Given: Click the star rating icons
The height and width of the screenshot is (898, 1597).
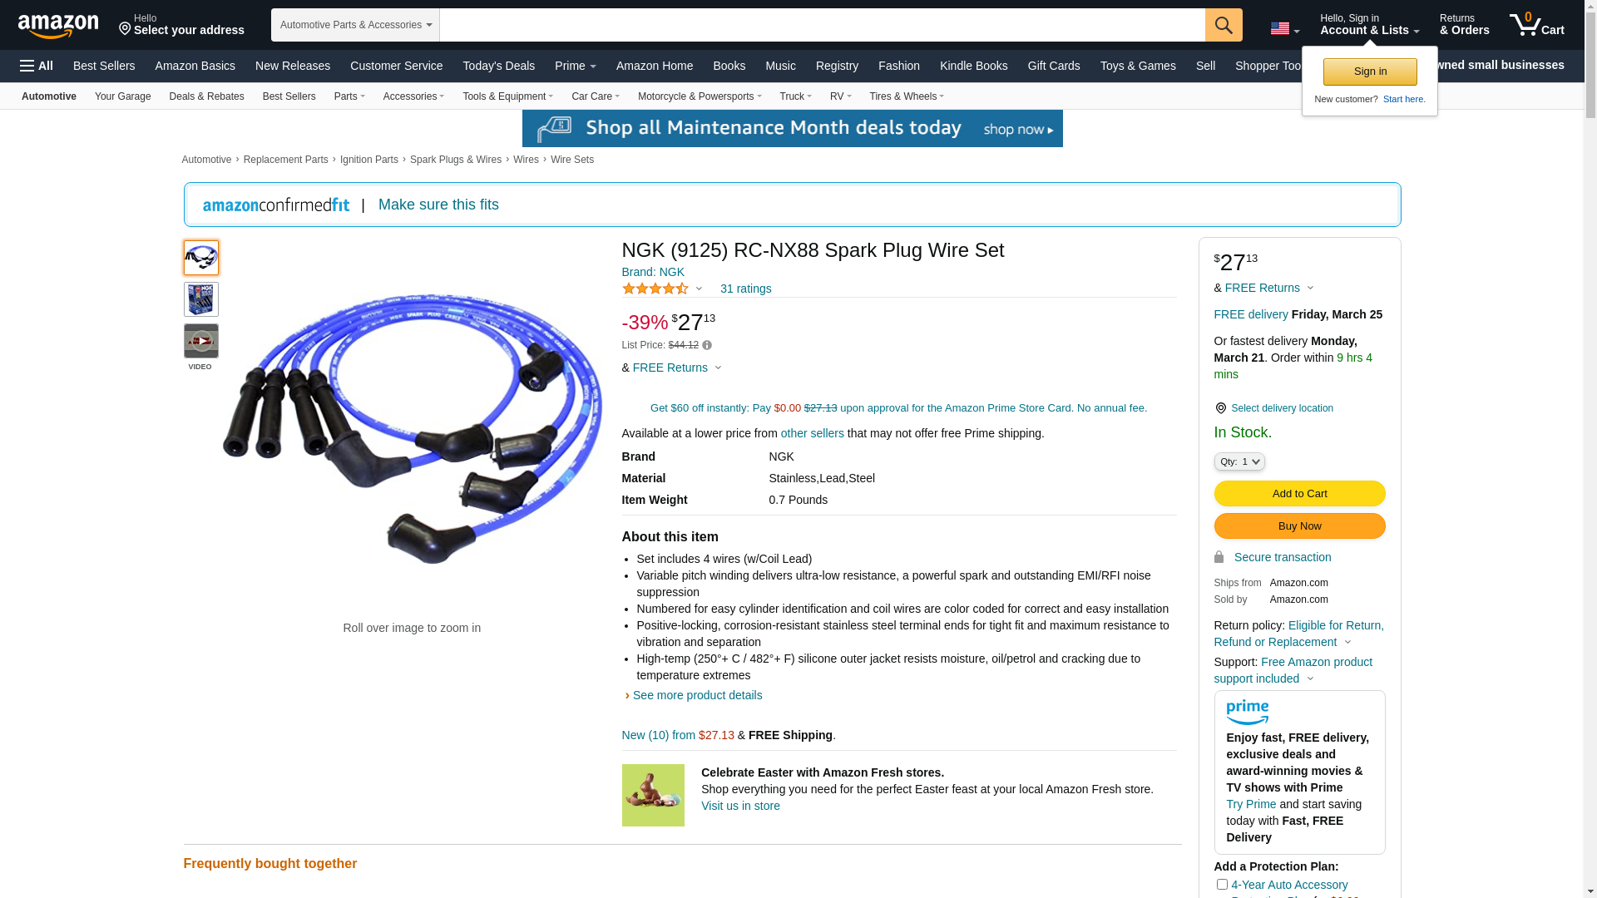Looking at the screenshot, I should coord(655,289).
